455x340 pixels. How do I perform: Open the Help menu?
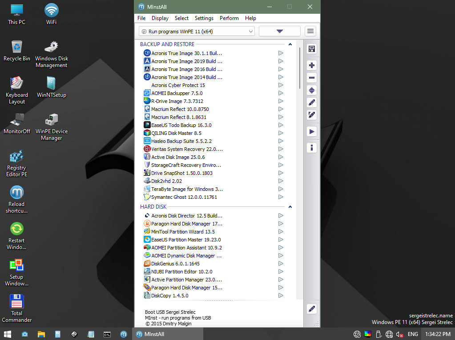click(x=250, y=18)
